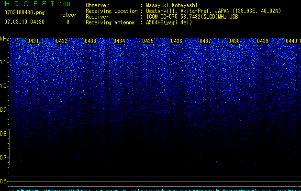
Task: Click the 0433 time marker
Action: tap(90, 41)
